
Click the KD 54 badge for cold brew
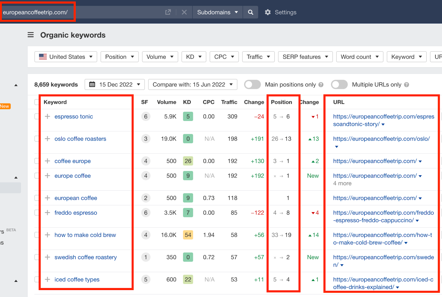(188, 235)
